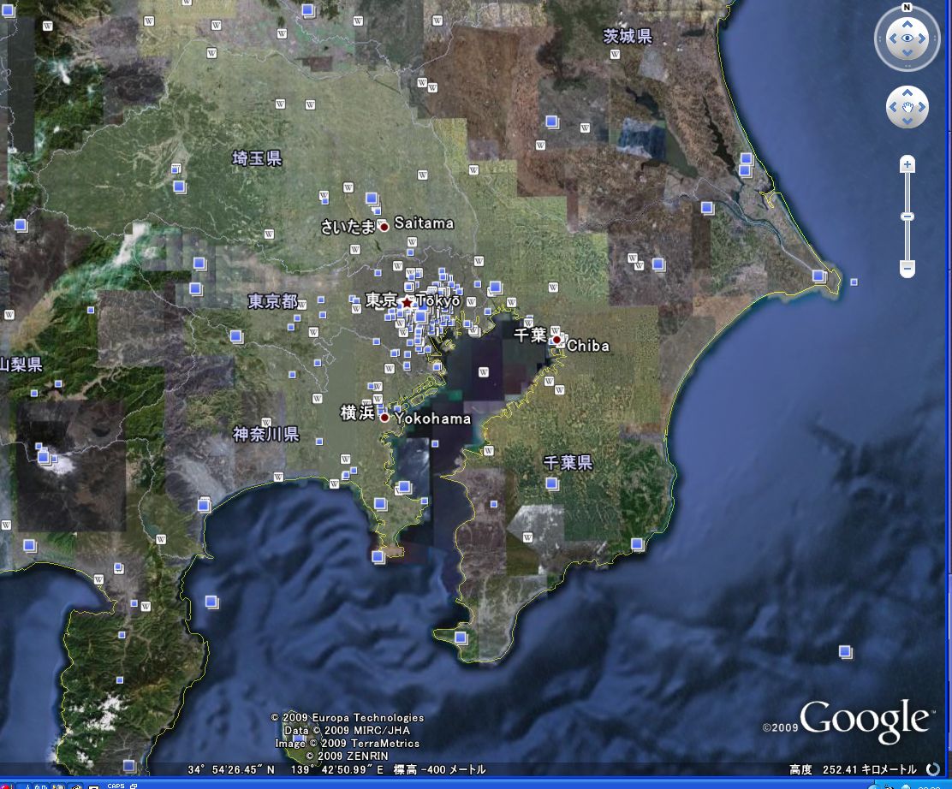Open blue placemark at Miura Peninsula southern tip

coord(378,556)
